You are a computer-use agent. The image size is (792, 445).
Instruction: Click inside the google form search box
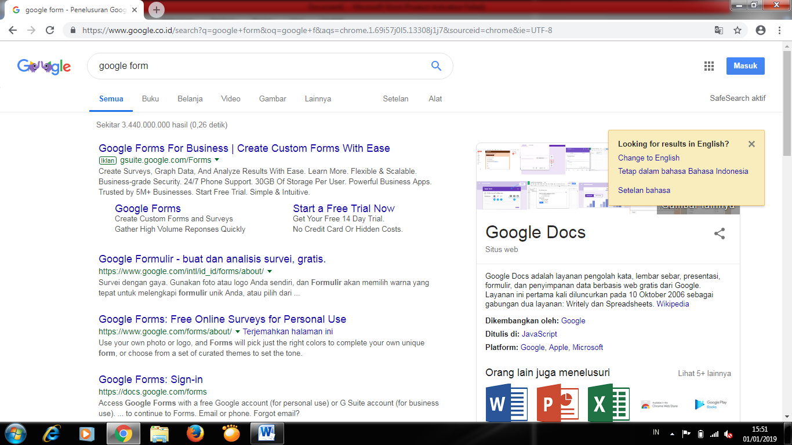pyautogui.click(x=255, y=66)
